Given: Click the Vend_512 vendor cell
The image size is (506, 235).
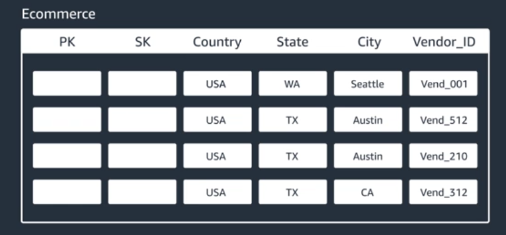Looking at the screenshot, I should [443, 119].
